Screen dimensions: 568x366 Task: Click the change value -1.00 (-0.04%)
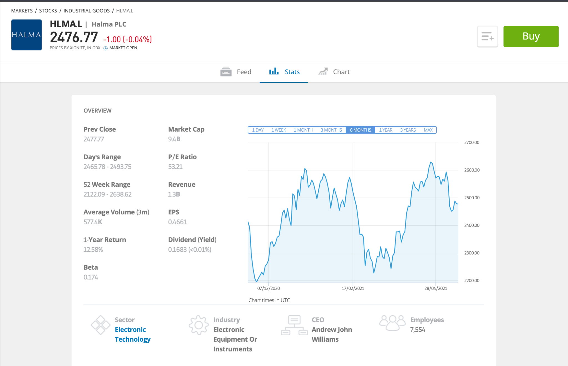[128, 39]
